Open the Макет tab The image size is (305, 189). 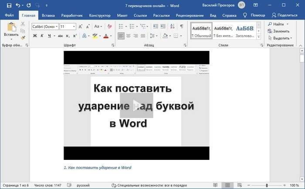coord(122,15)
